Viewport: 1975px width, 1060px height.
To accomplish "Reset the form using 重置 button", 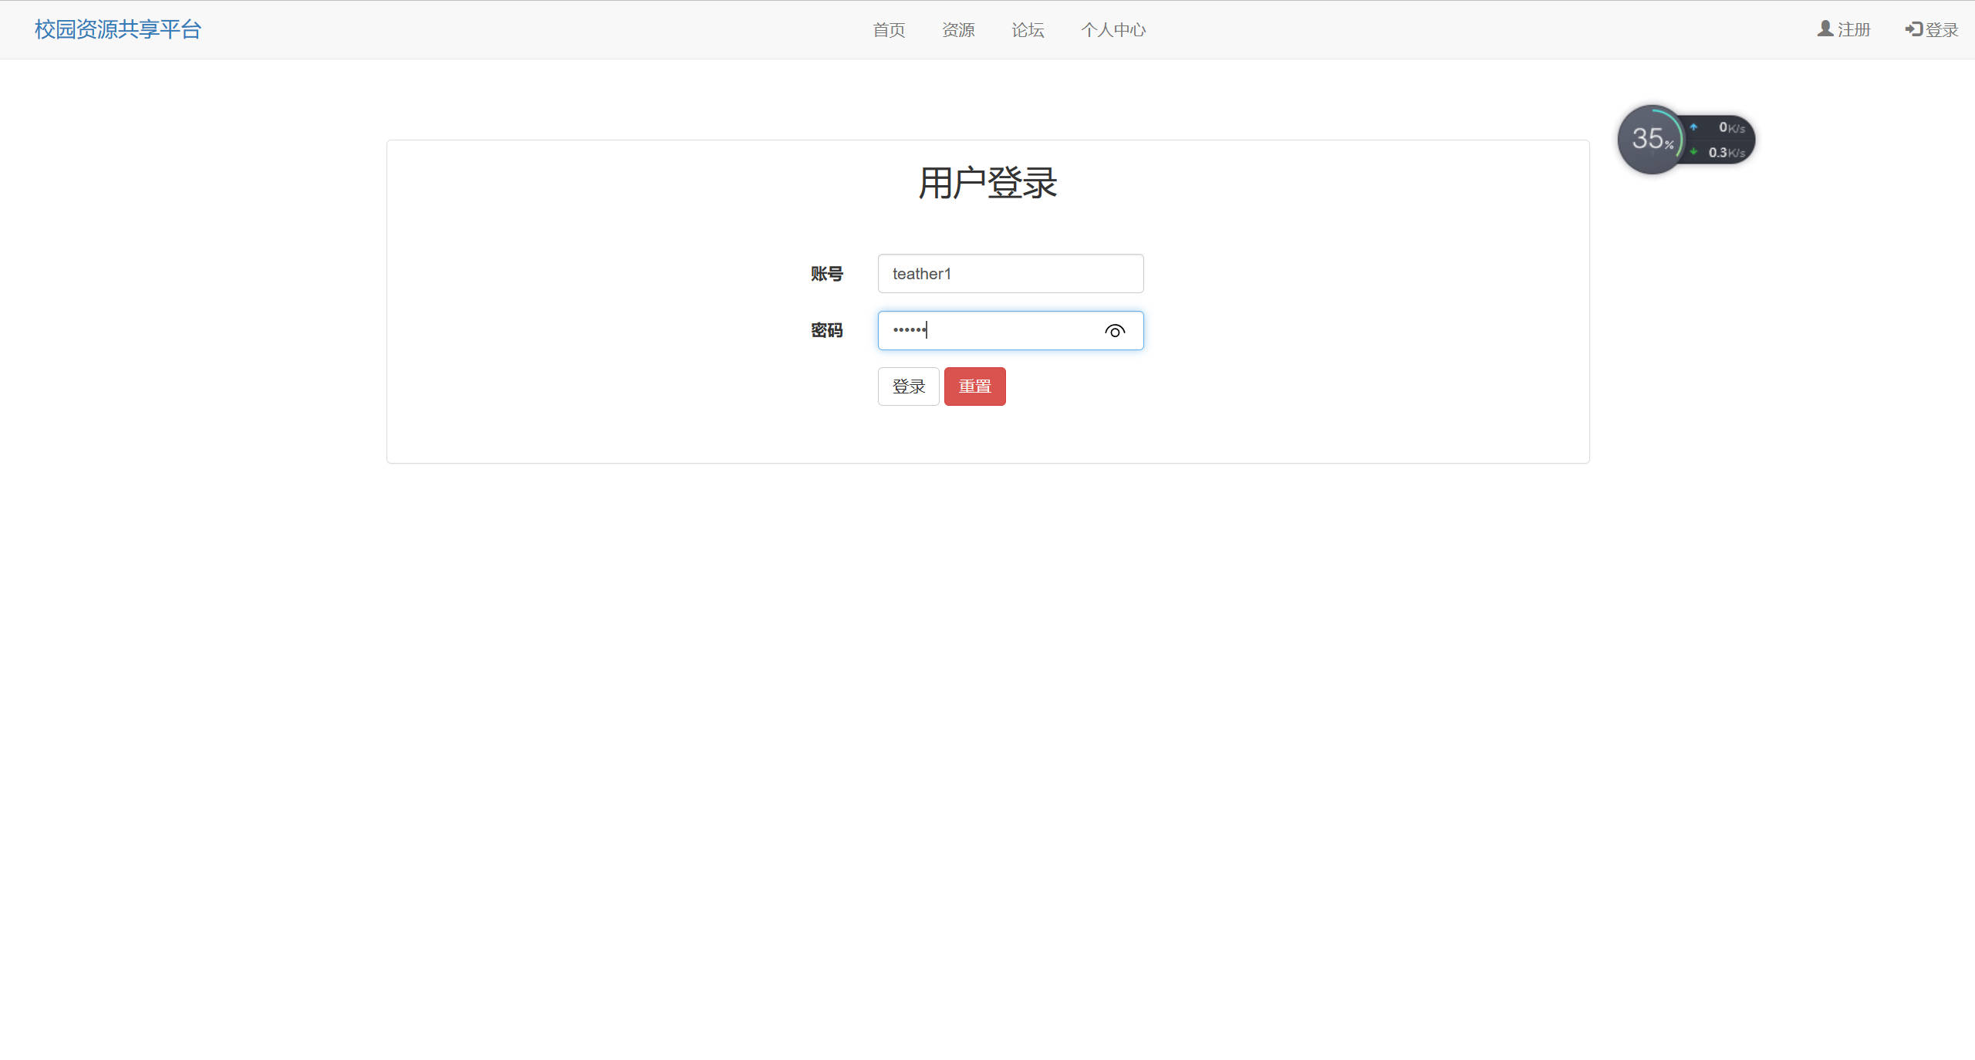I will [x=974, y=386].
